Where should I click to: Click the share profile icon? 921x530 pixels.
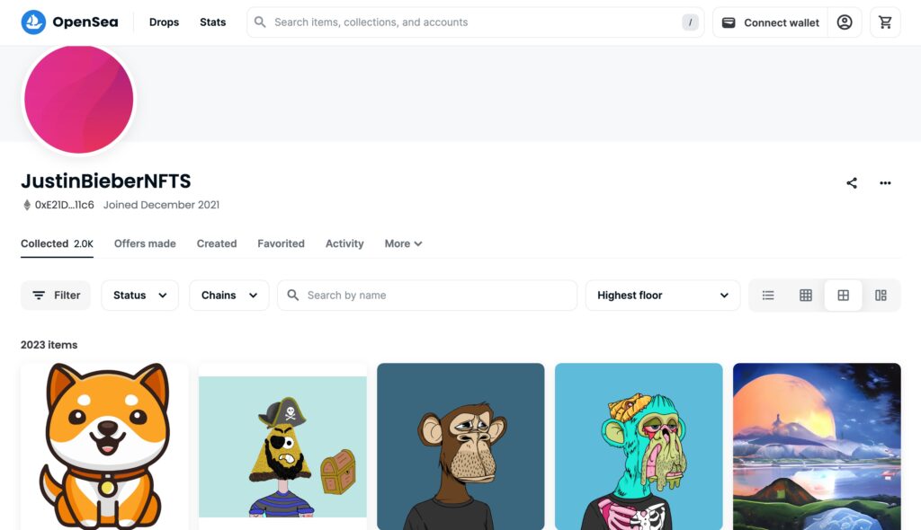(x=851, y=183)
